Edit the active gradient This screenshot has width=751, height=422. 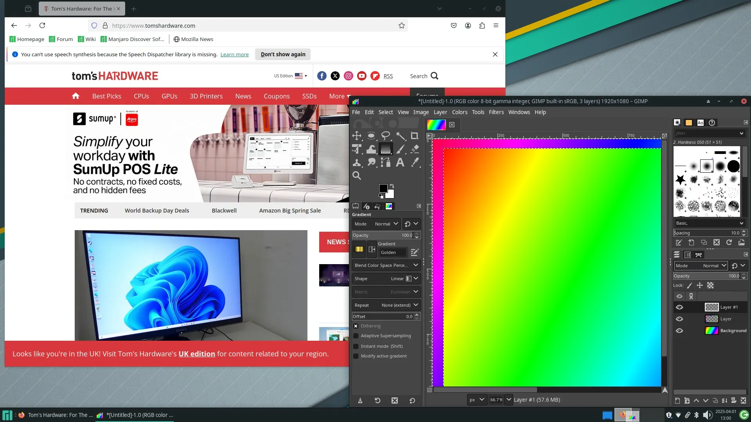[x=415, y=252]
